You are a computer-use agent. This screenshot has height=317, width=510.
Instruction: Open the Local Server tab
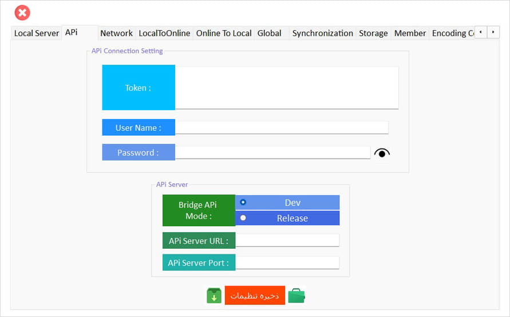pyautogui.click(x=37, y=33)
